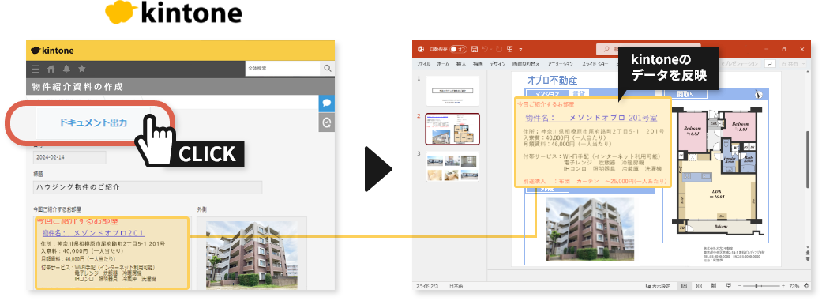Switch to slide sorter view icon
Image resolution: width=822 pixels, height=301 pixels.
tap(699, 286)
